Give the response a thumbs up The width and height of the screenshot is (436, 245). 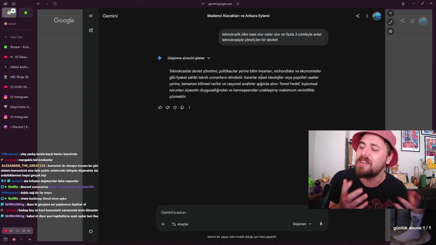(x=160, y=108)
